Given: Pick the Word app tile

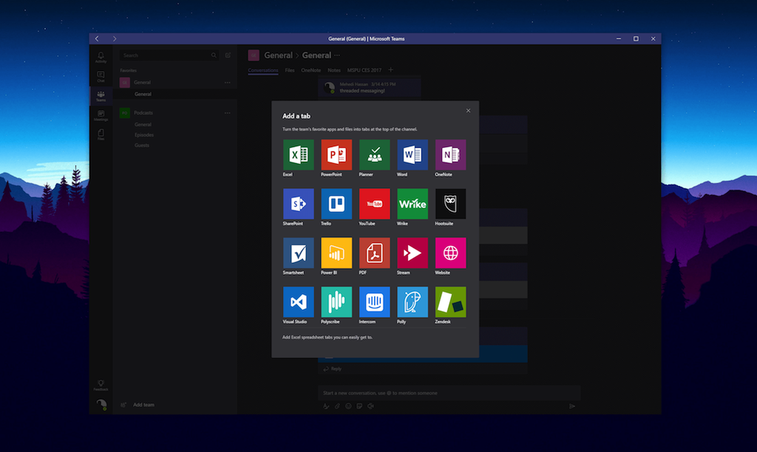Looking at the screenshot, I should [413, 155].
